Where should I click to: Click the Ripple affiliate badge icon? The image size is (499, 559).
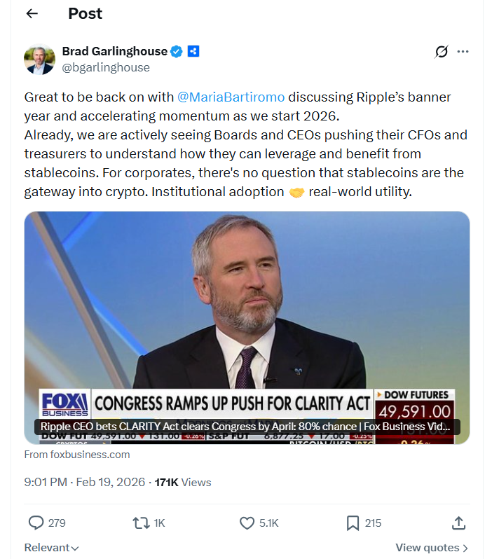pos(193,51)
